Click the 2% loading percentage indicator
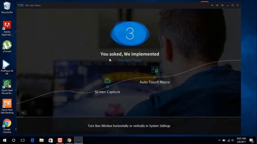Viewport: 257px width, 144px height. click(23, 113)
